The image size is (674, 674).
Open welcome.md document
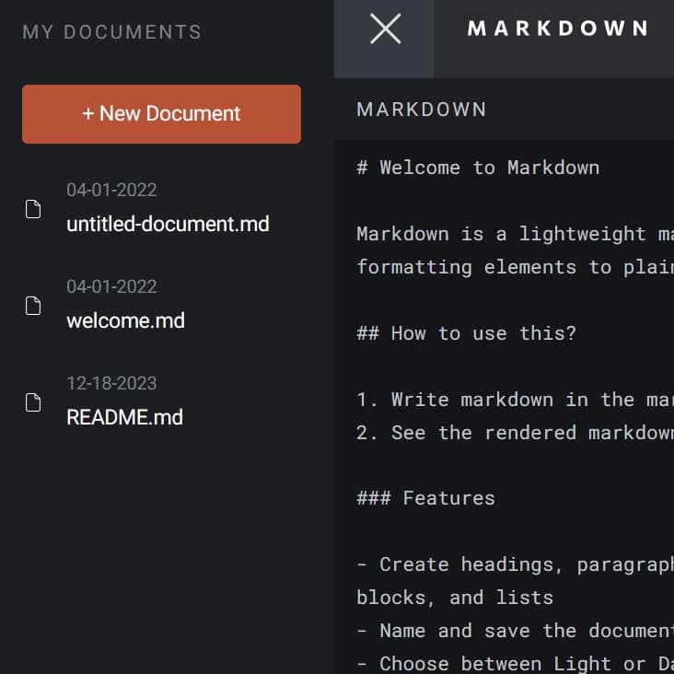[125, 320]
